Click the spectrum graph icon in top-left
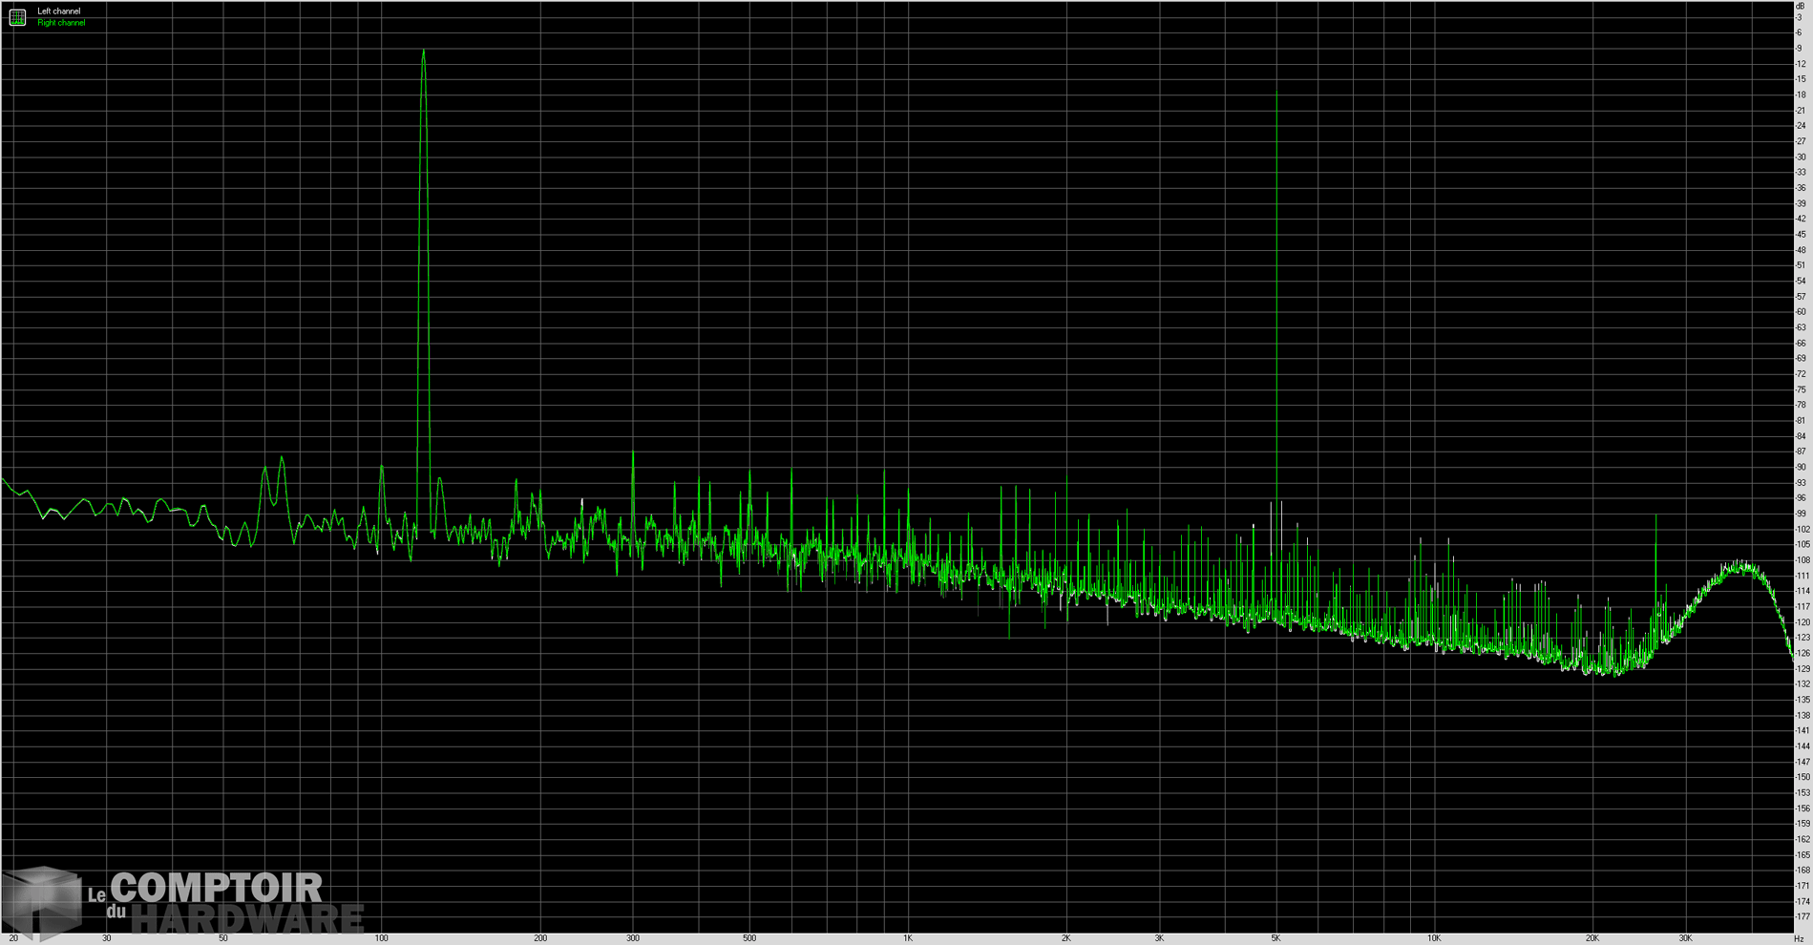The width and height of the screenshot is (1813, 945). (17, 17)
